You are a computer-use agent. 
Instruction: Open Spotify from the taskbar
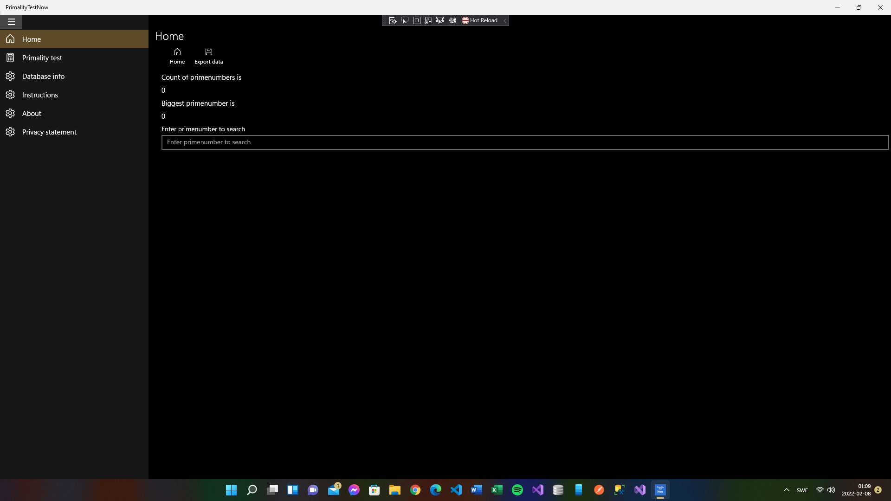pos(517,490)
